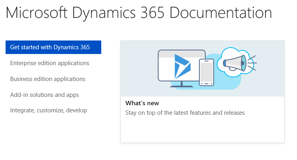The image size is (297, 160).
Task: Click the gray title bar of monitor illustration
Action: (x=181, y=54)
